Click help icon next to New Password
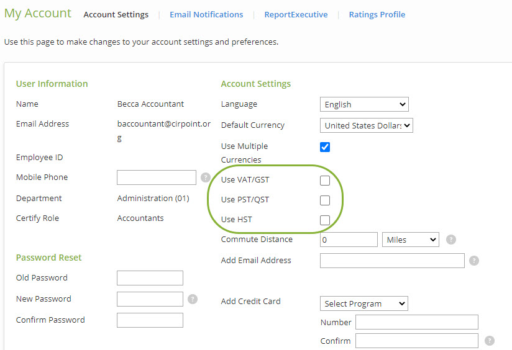Image resolution: width=512 pixels, height=350 pixels. [193, 299]
